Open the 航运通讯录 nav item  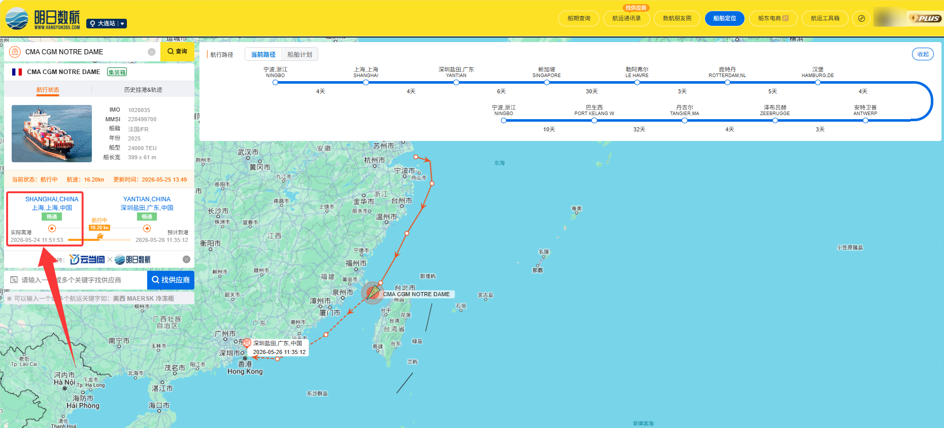tap(626, 18)
